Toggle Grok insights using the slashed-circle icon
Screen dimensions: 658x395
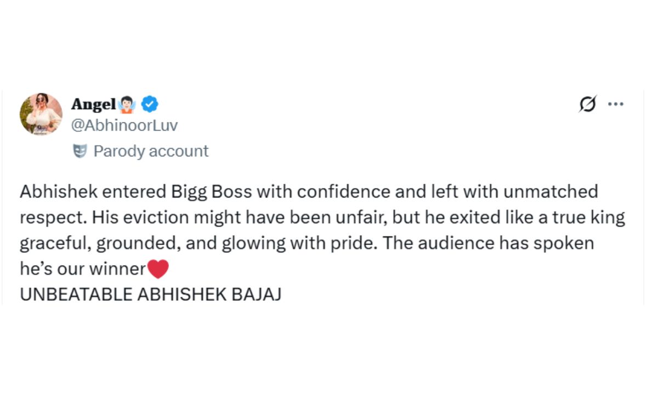point(588,104)
